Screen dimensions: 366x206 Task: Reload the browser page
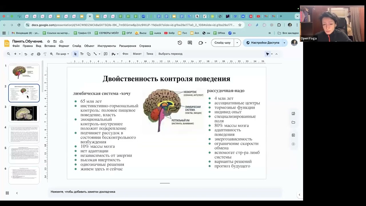(x=19, y=25)
